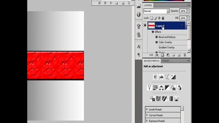The image size is (219, 123).
Task: Add a Black & White adjustment
Action: pyautogui.click(x=167, y=88)
